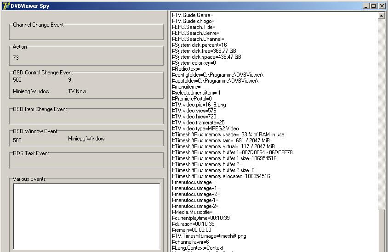Click value 9 in OSD Control Change Event
This screenshot has height=252, width=388.
pyautogui.click(x=69, y=80)
